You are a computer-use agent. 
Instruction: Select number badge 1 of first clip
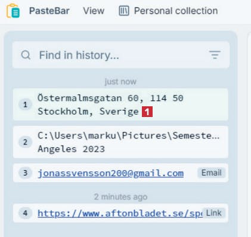[x=25, y=104]
